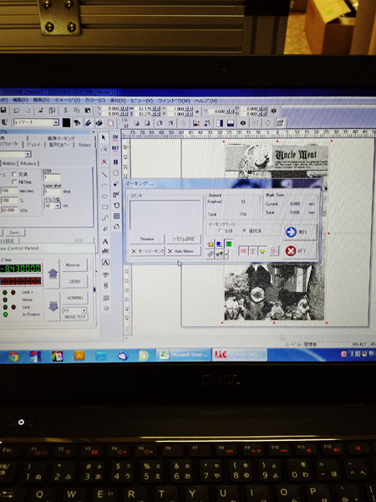Viewport: 376px width, 502px height.
Task: Click the speed field showing 150 mm/sec
Action: 9,191
